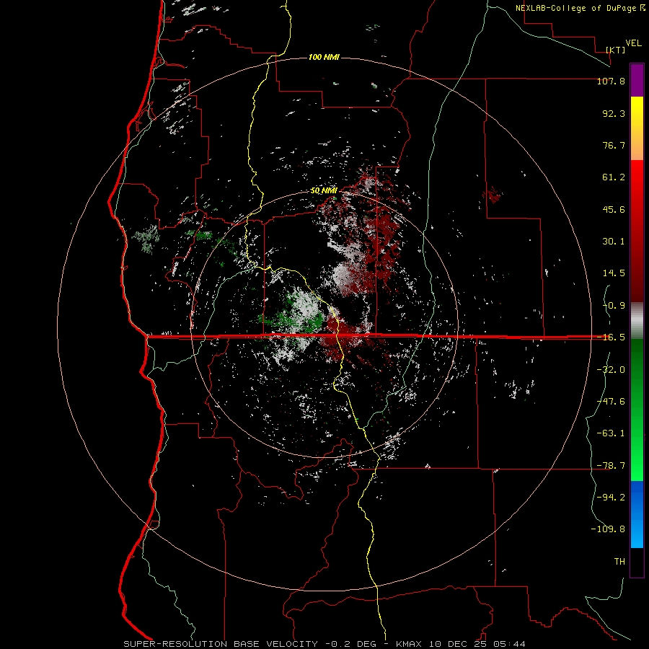The width and height of the screenshot is (649, 649).
Task: Click the 61.2 scale value
Action: pyautogui.click(x=614, y=177)
